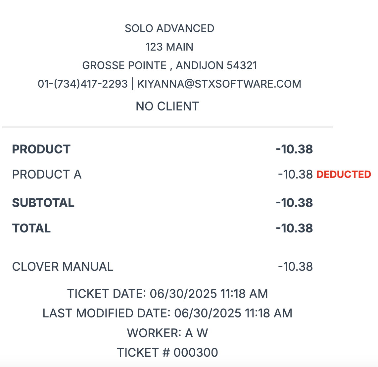
Task: Click the red DEDUCTED label
Action: [344, 175]
